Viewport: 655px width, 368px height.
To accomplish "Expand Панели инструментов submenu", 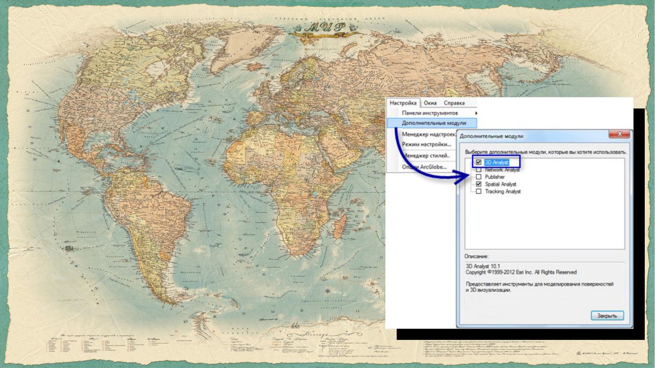I will pos(432,113).
